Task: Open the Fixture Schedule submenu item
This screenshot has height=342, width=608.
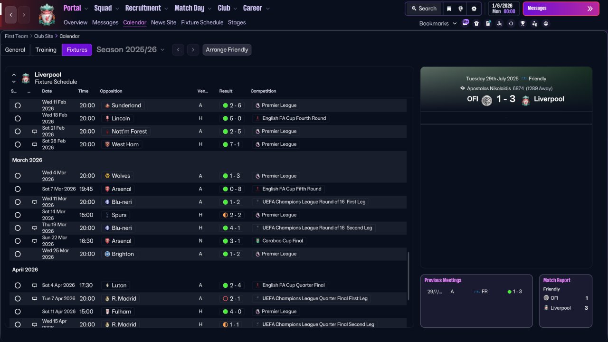Action: [202, 22]
